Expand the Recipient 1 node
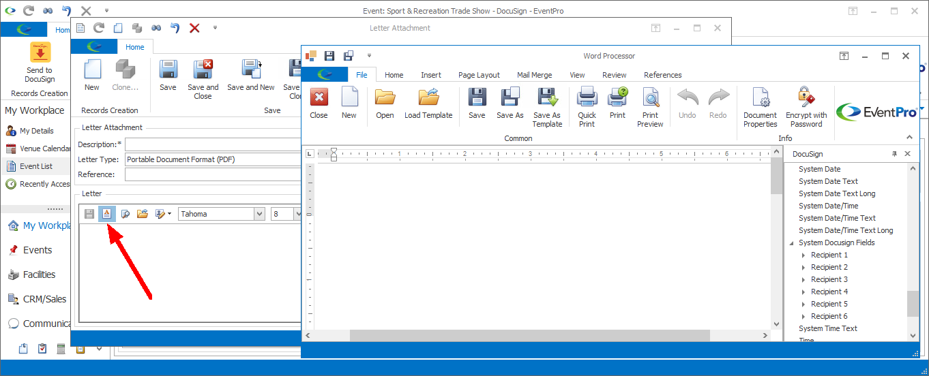929x376 pixels. coord(803,255)
